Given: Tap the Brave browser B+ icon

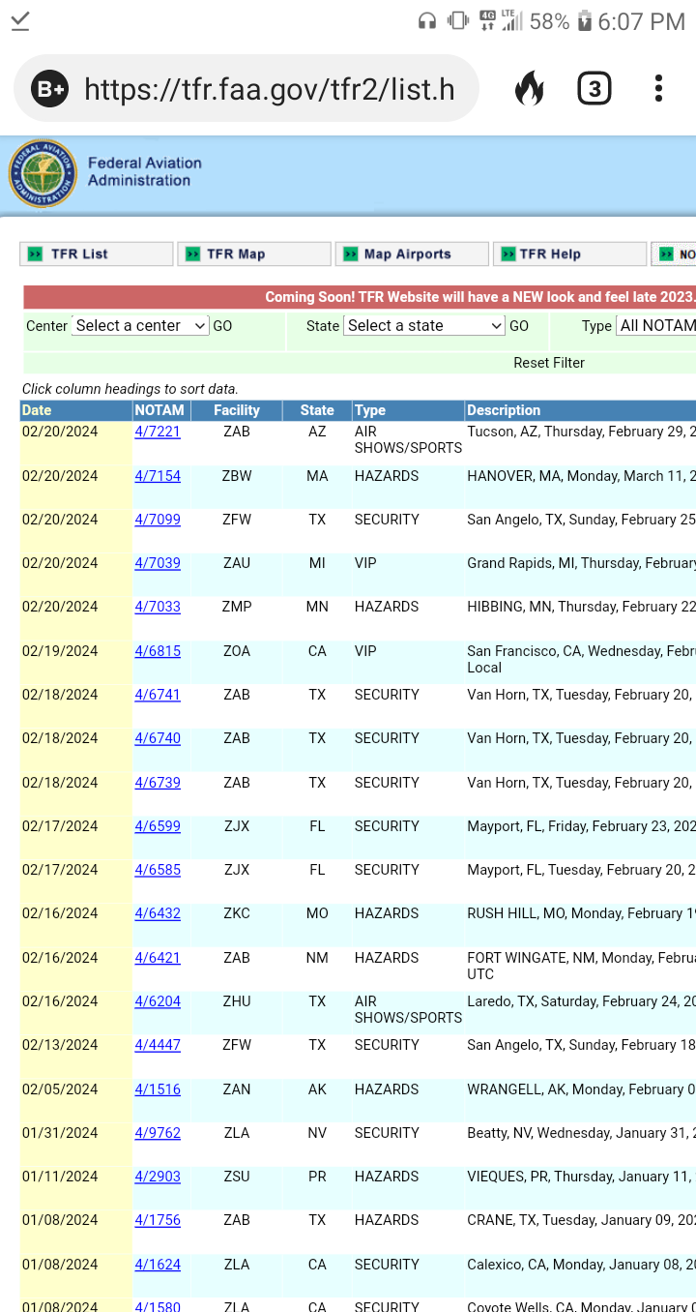Looking at the screenshot, I should 49,89.
